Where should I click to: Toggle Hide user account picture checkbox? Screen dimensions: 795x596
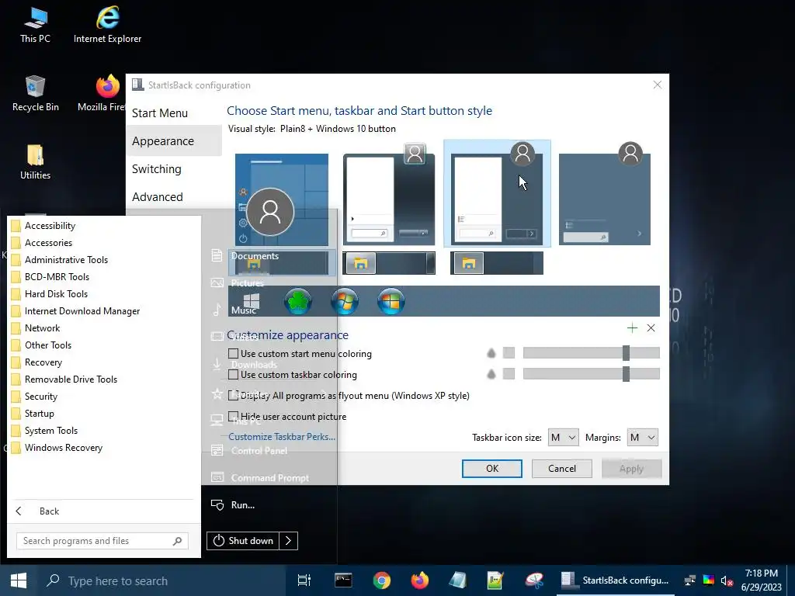(x=233, y=416)
